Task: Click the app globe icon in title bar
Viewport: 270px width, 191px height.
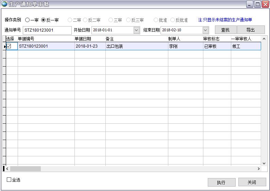Action: (4, 4)
